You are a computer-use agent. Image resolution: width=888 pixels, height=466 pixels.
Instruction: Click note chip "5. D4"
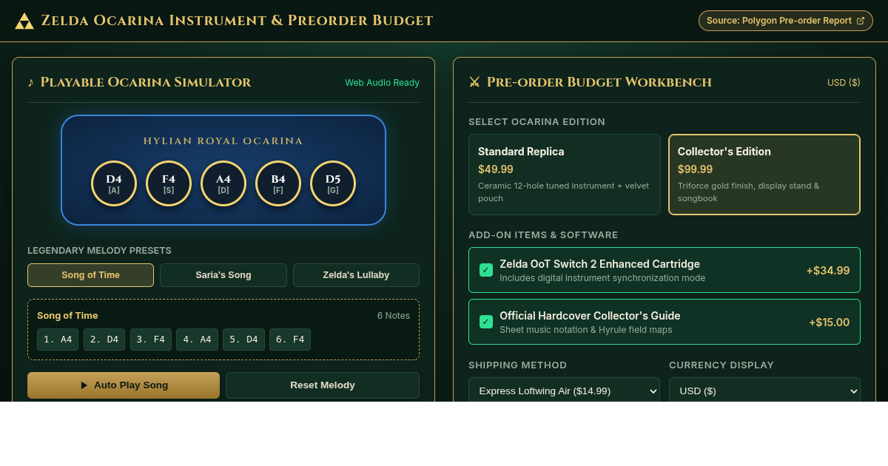click(243, 340)
